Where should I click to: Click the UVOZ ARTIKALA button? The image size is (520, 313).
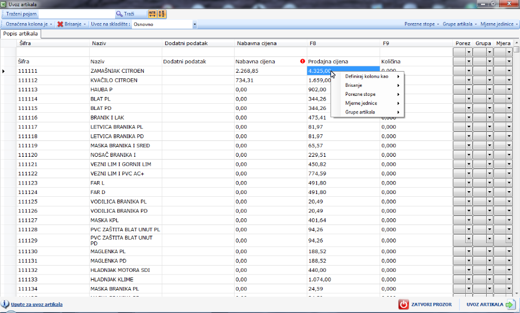(x=491, y=305)
